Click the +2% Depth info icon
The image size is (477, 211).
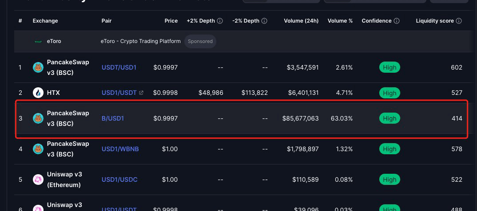click(220, 21)
